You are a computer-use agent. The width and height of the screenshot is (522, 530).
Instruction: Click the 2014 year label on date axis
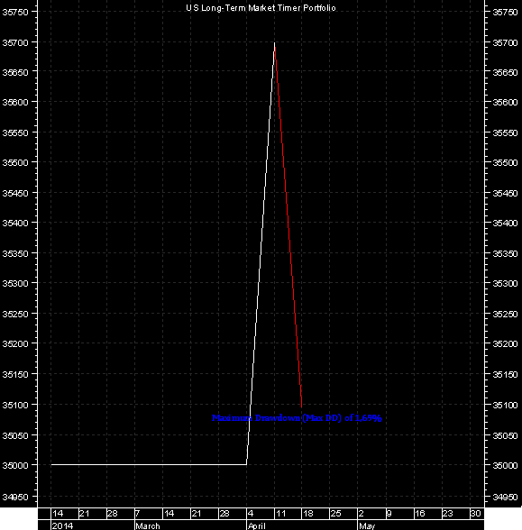tap(62, 525)
